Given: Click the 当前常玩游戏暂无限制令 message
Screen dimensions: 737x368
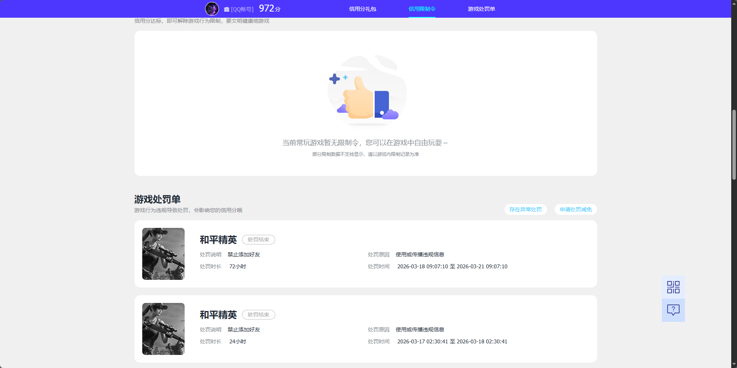Looking at the screenshot, I should click(365, 143).
